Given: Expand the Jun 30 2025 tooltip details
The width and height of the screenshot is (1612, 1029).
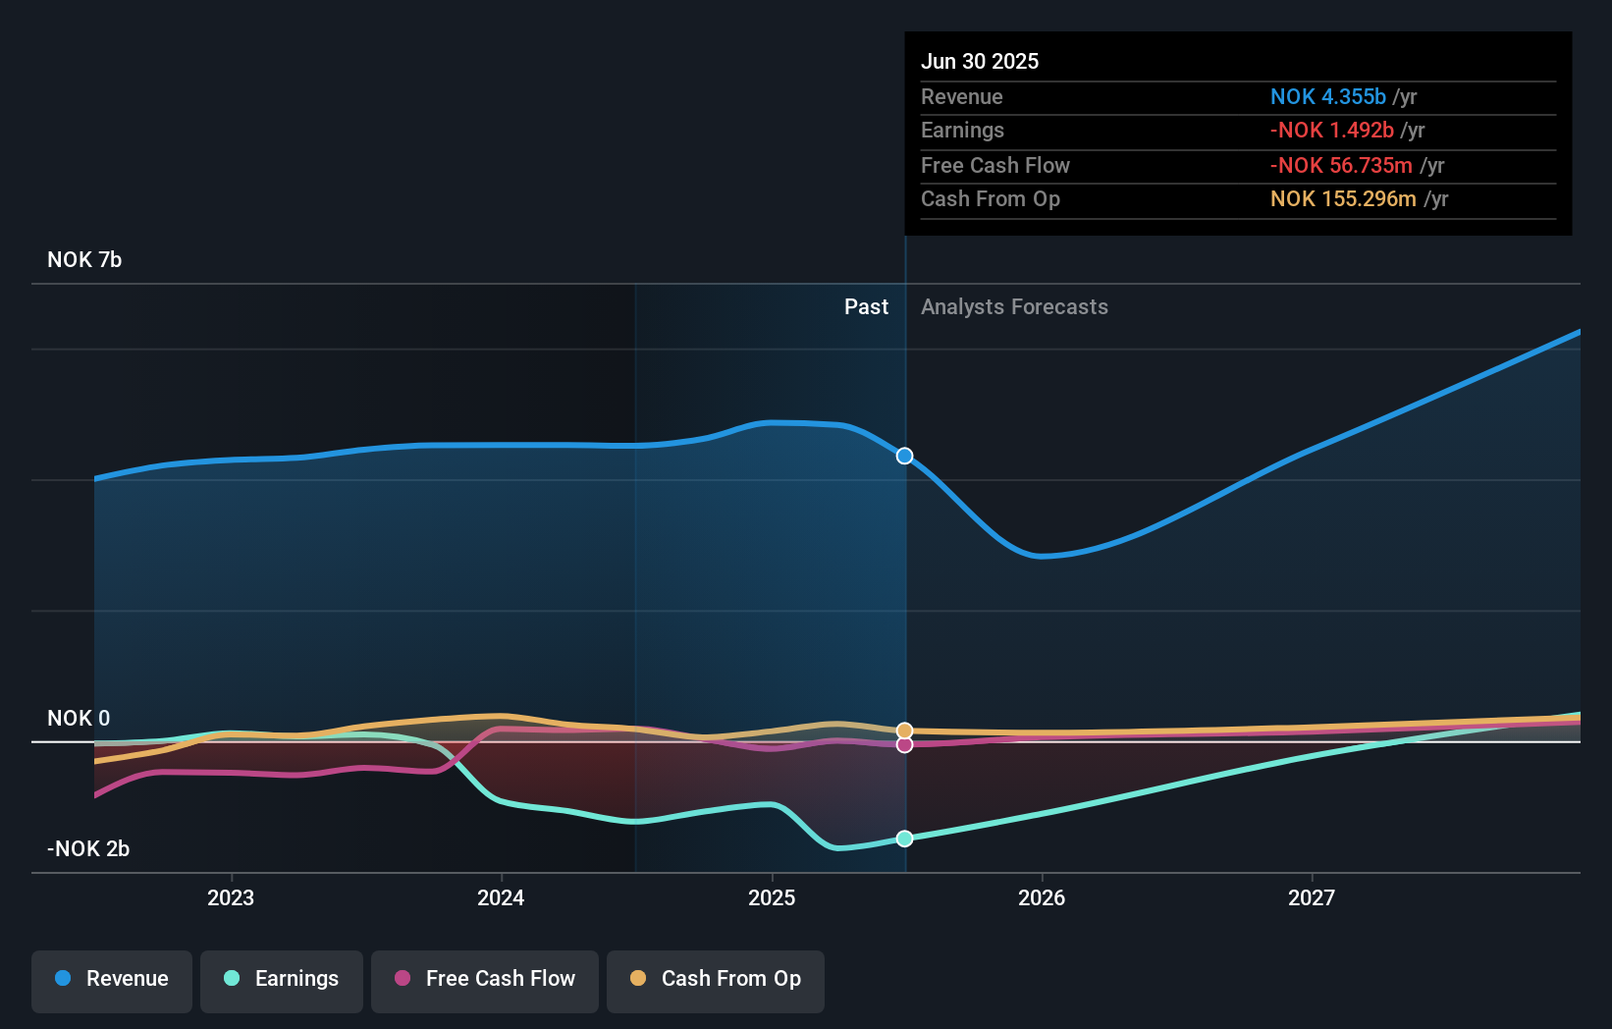Looking at the screenshot, I should click(x=980, y=61).
